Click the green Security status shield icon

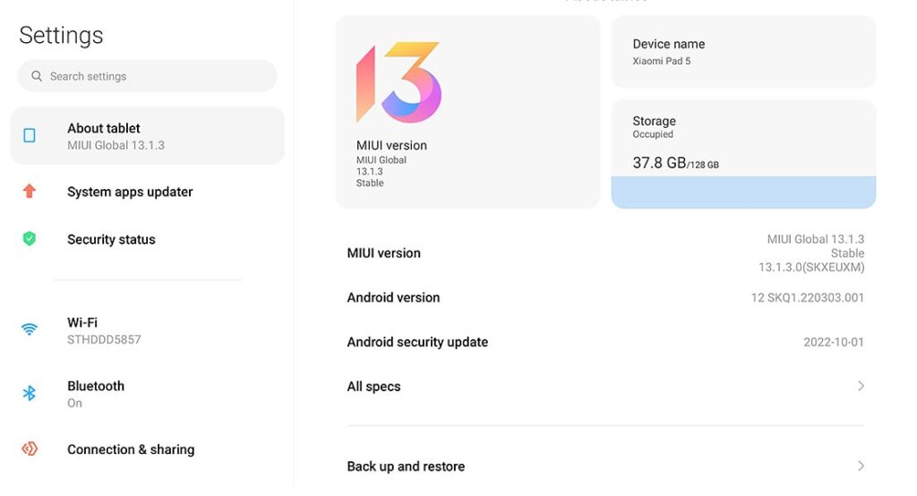pos(30,239)
